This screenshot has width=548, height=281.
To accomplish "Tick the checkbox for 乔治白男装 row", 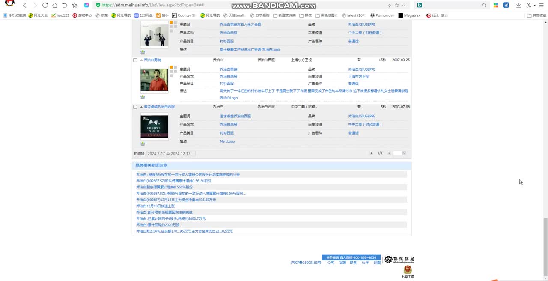I will coord(135,60).
